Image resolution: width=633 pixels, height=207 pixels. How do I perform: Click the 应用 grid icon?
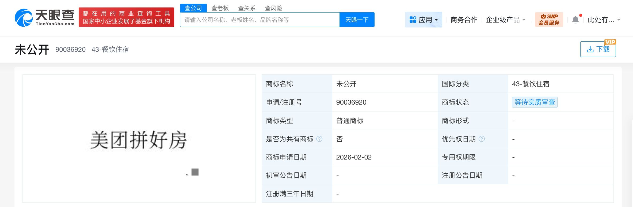click(413, 20)
